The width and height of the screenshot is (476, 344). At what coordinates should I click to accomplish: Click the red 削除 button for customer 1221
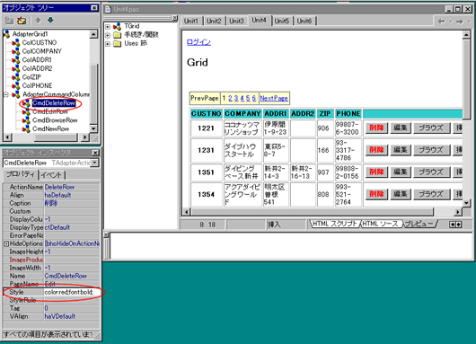pos(376,128)
